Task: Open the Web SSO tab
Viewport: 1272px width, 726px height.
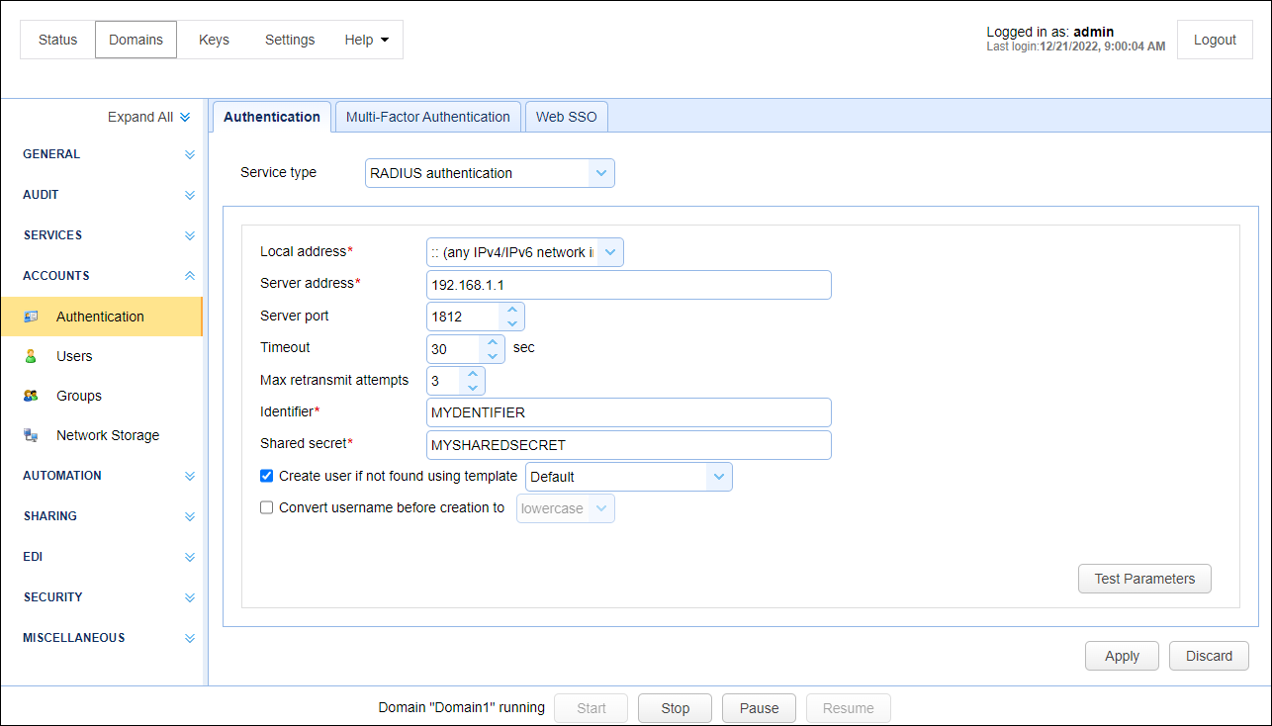Action: point(566,117)
